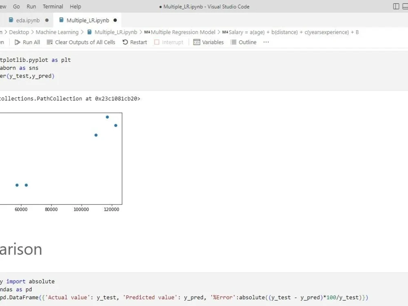Click the Outline list icon
The width and height of the screenshot is (408, 306).
[233, 42]
